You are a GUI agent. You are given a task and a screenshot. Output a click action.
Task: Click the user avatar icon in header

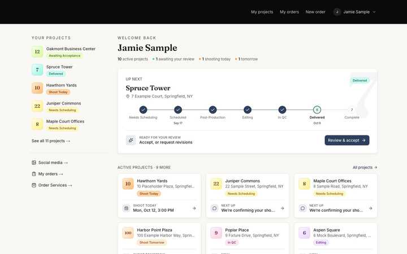[337, 12]
